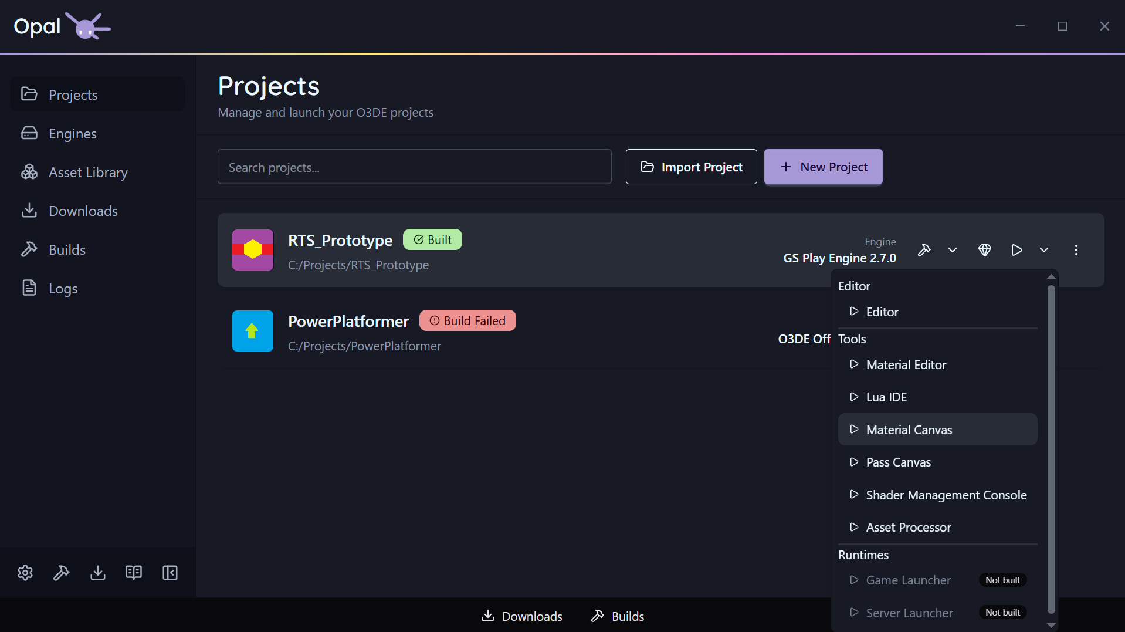Select Material Canvas menu item
Screen dimensions: 1125x632
938,430
